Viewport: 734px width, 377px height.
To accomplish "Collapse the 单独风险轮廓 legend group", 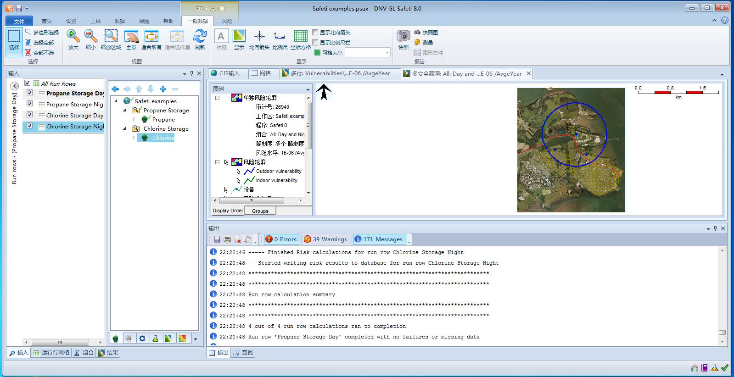I will (x=218, y=98).
